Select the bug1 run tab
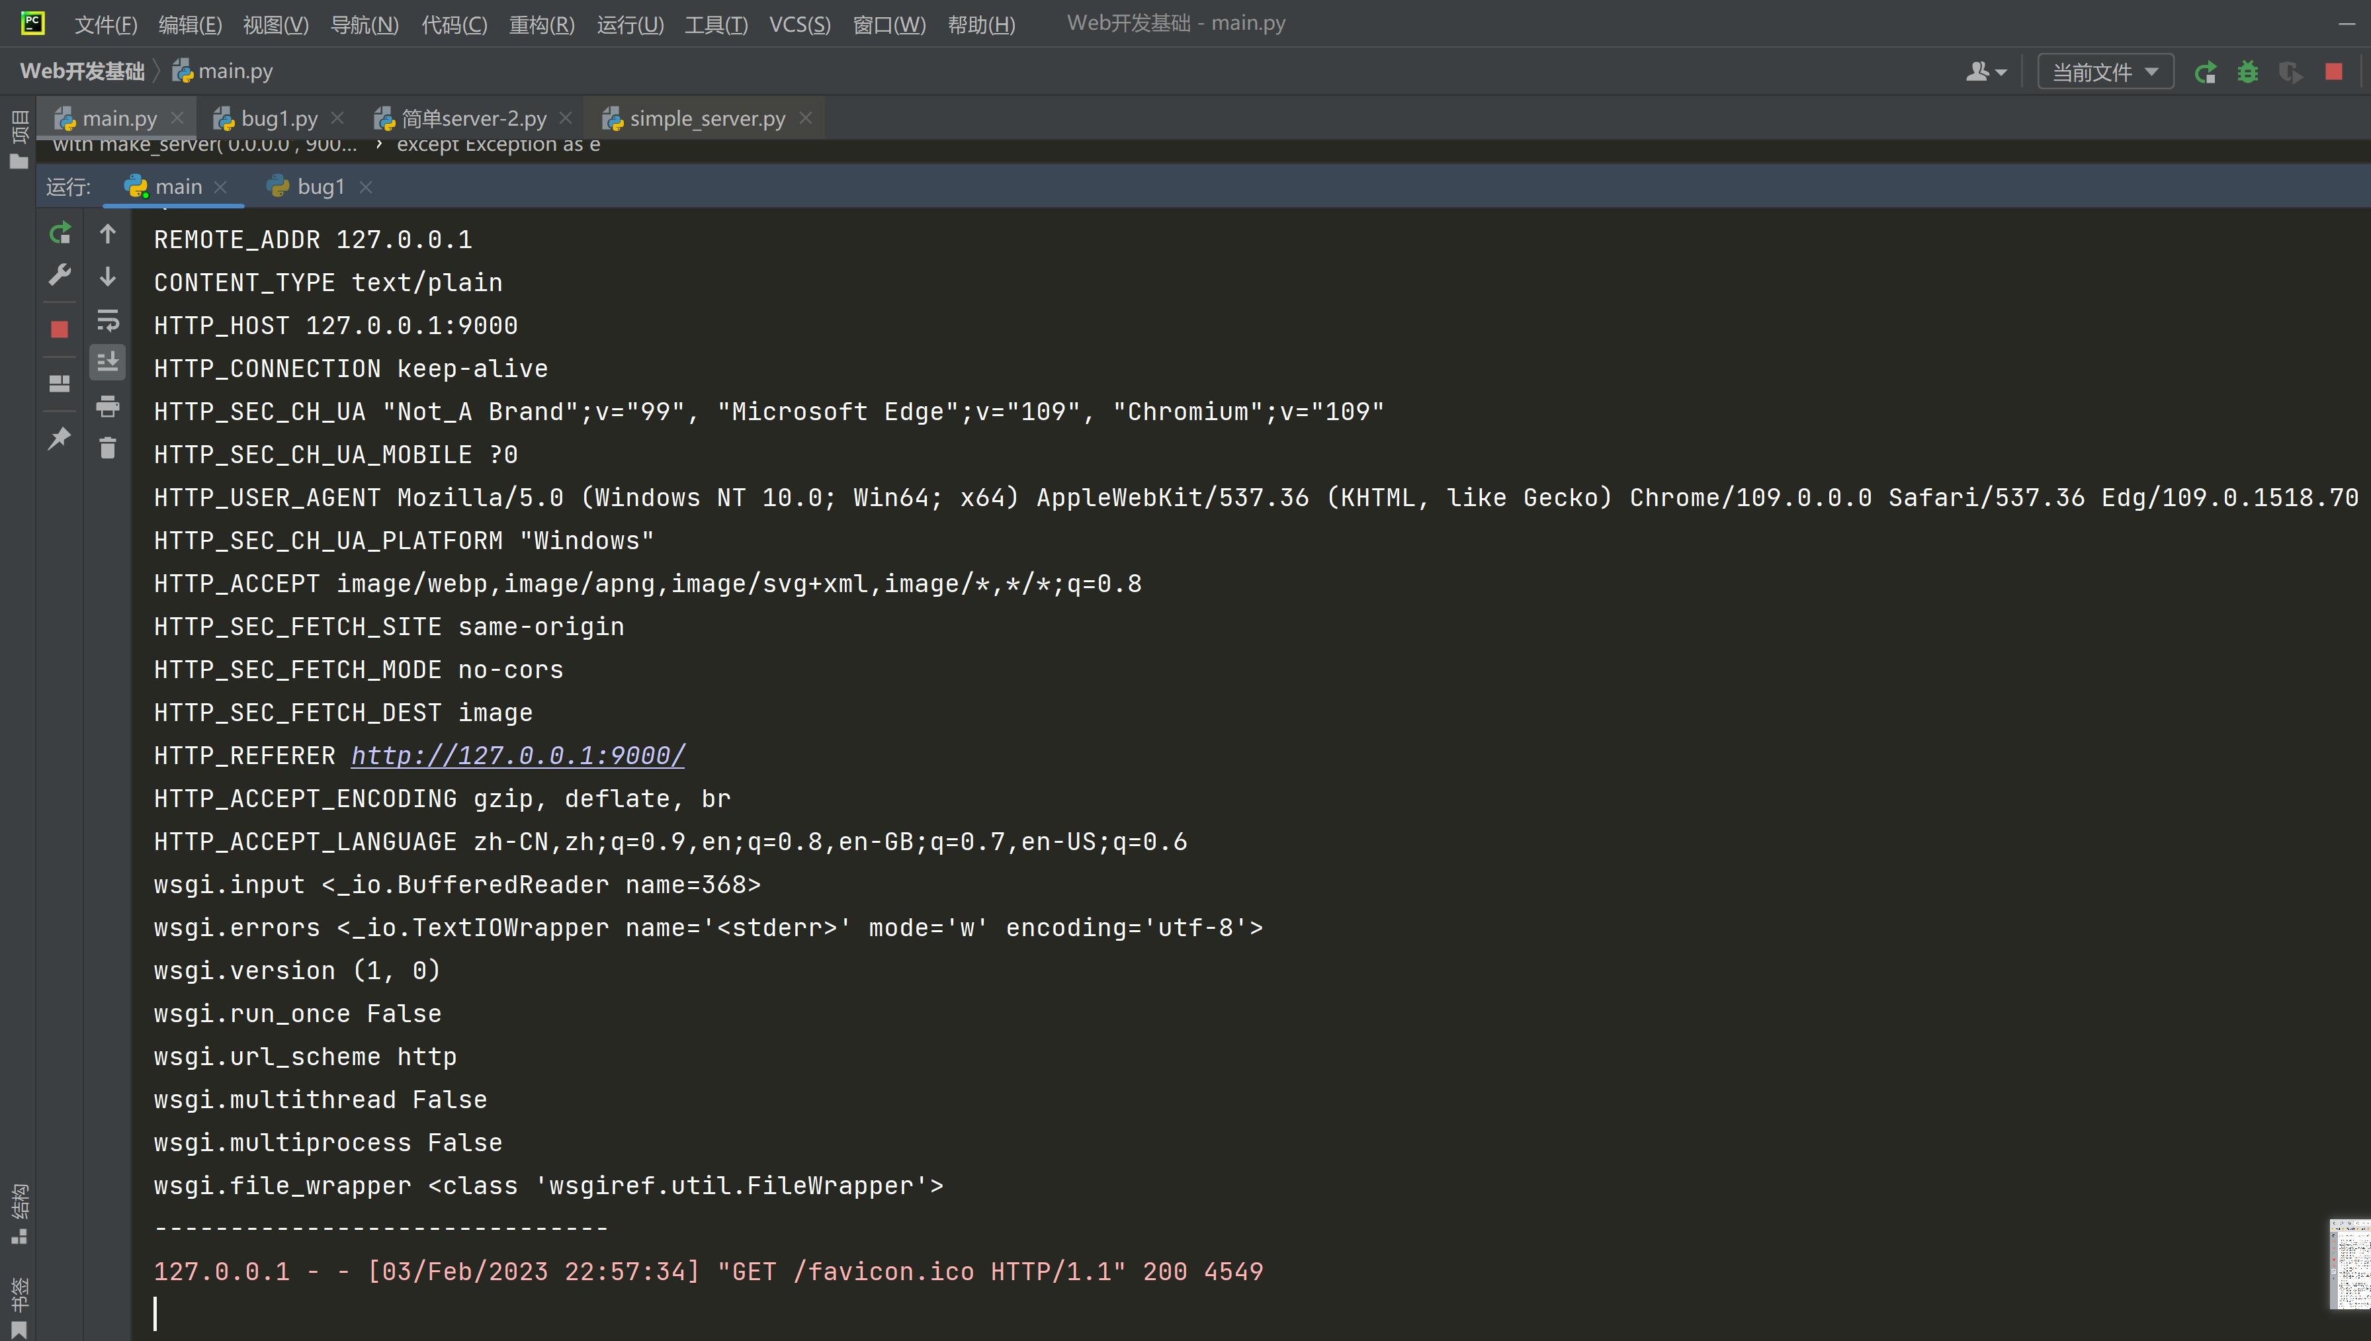 tap(320, 187)
